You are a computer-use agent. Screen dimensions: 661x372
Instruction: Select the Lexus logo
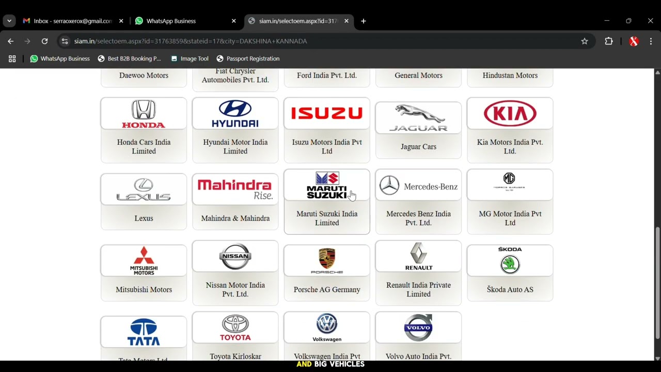[x=144, y=190]
